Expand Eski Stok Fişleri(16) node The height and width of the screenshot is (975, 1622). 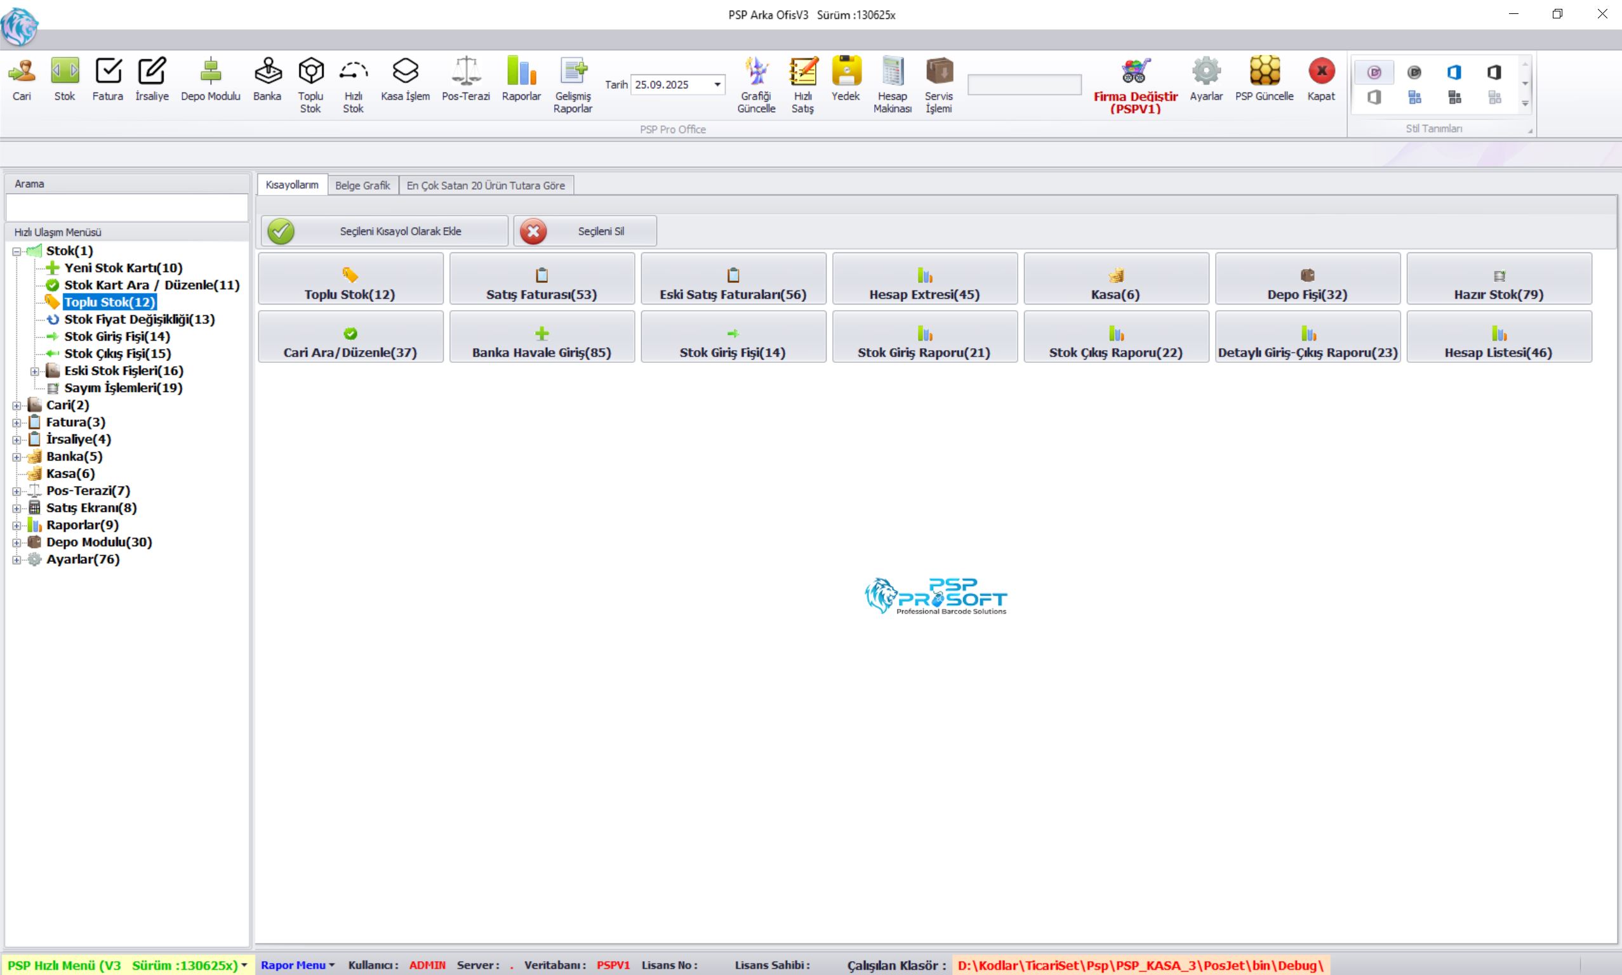[x=35, y=371]
